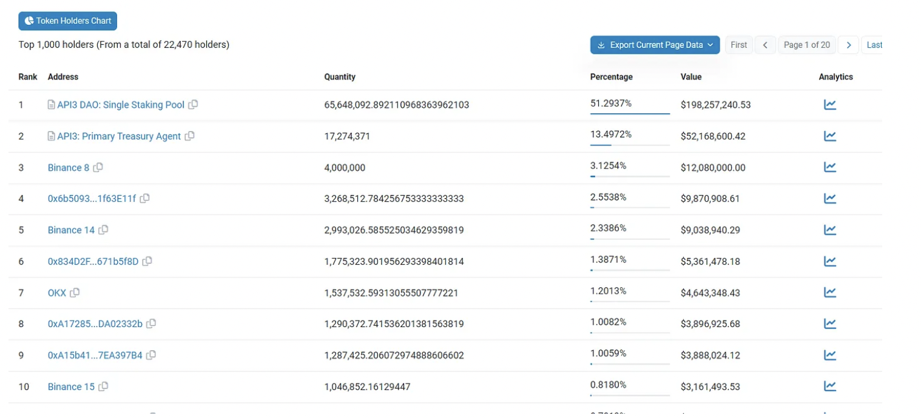The width and height of the screenshot is (921, 418).
Task: Go to the next page of holders
Action: (x=849, y=45)
